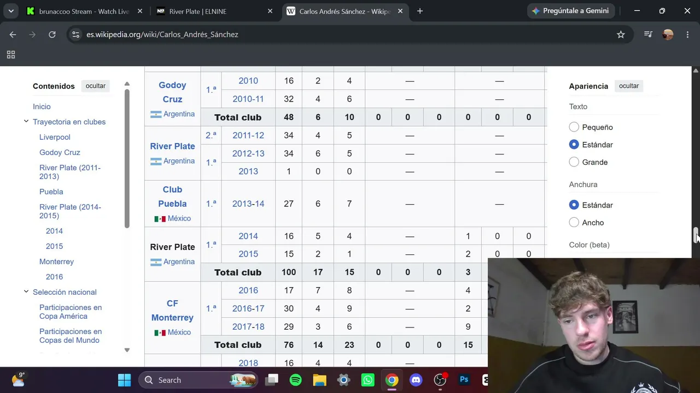Screen dimensions: 700x393
Task: Open Task View from the taskbar
Action: pos(272,380)
